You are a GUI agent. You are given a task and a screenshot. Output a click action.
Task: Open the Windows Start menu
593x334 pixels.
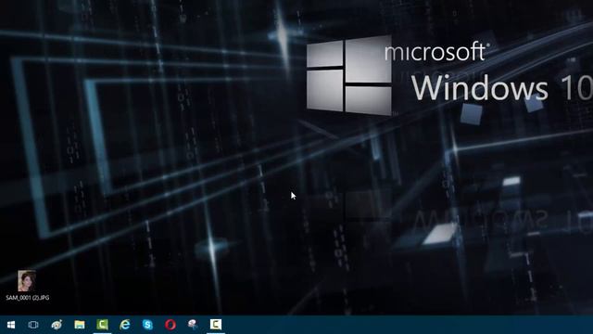[x=11, y=325]
